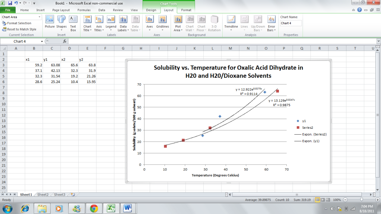Click Format Selection button
The width and height of the screenshot is (381, 214).
tap(19, 23)
